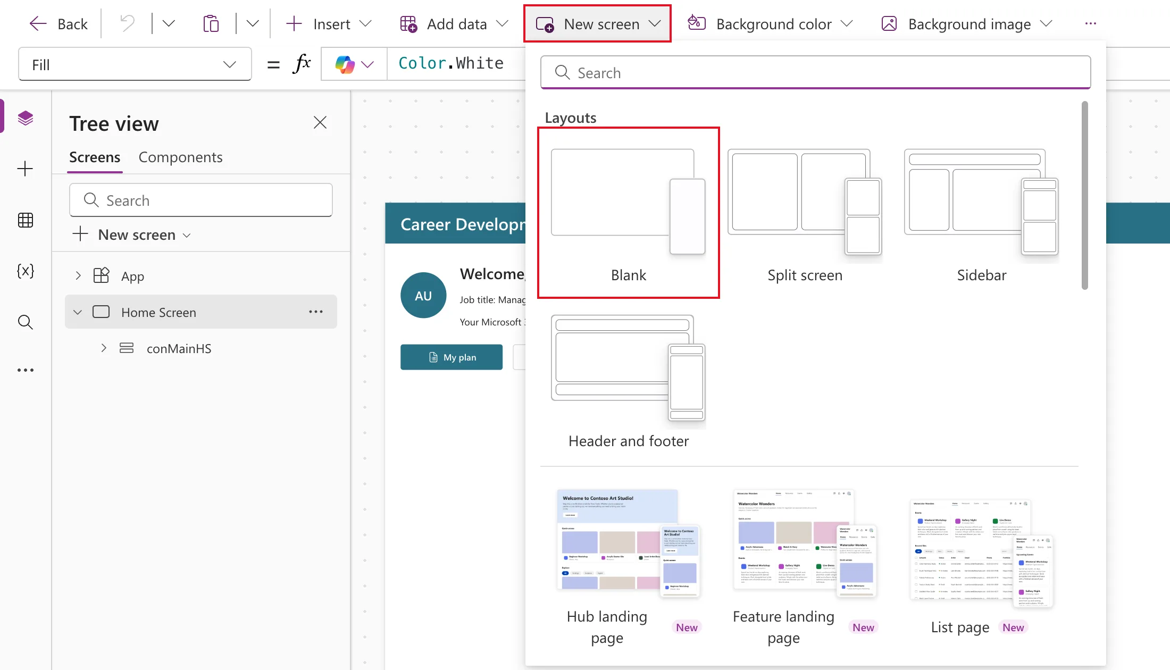Collapse the Home Screen node
Viewport: 1170px width, 670px height.
click(78, 312)
